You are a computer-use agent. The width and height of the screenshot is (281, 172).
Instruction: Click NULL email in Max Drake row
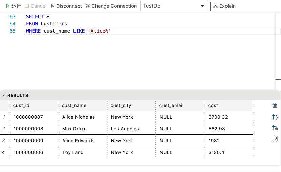coord(180,129)
